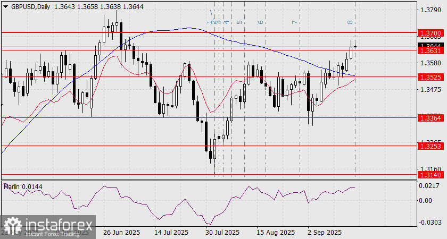Click the open high low close values text
The height and width of the screenshot is (239, 447).
[x=98, y=7]
